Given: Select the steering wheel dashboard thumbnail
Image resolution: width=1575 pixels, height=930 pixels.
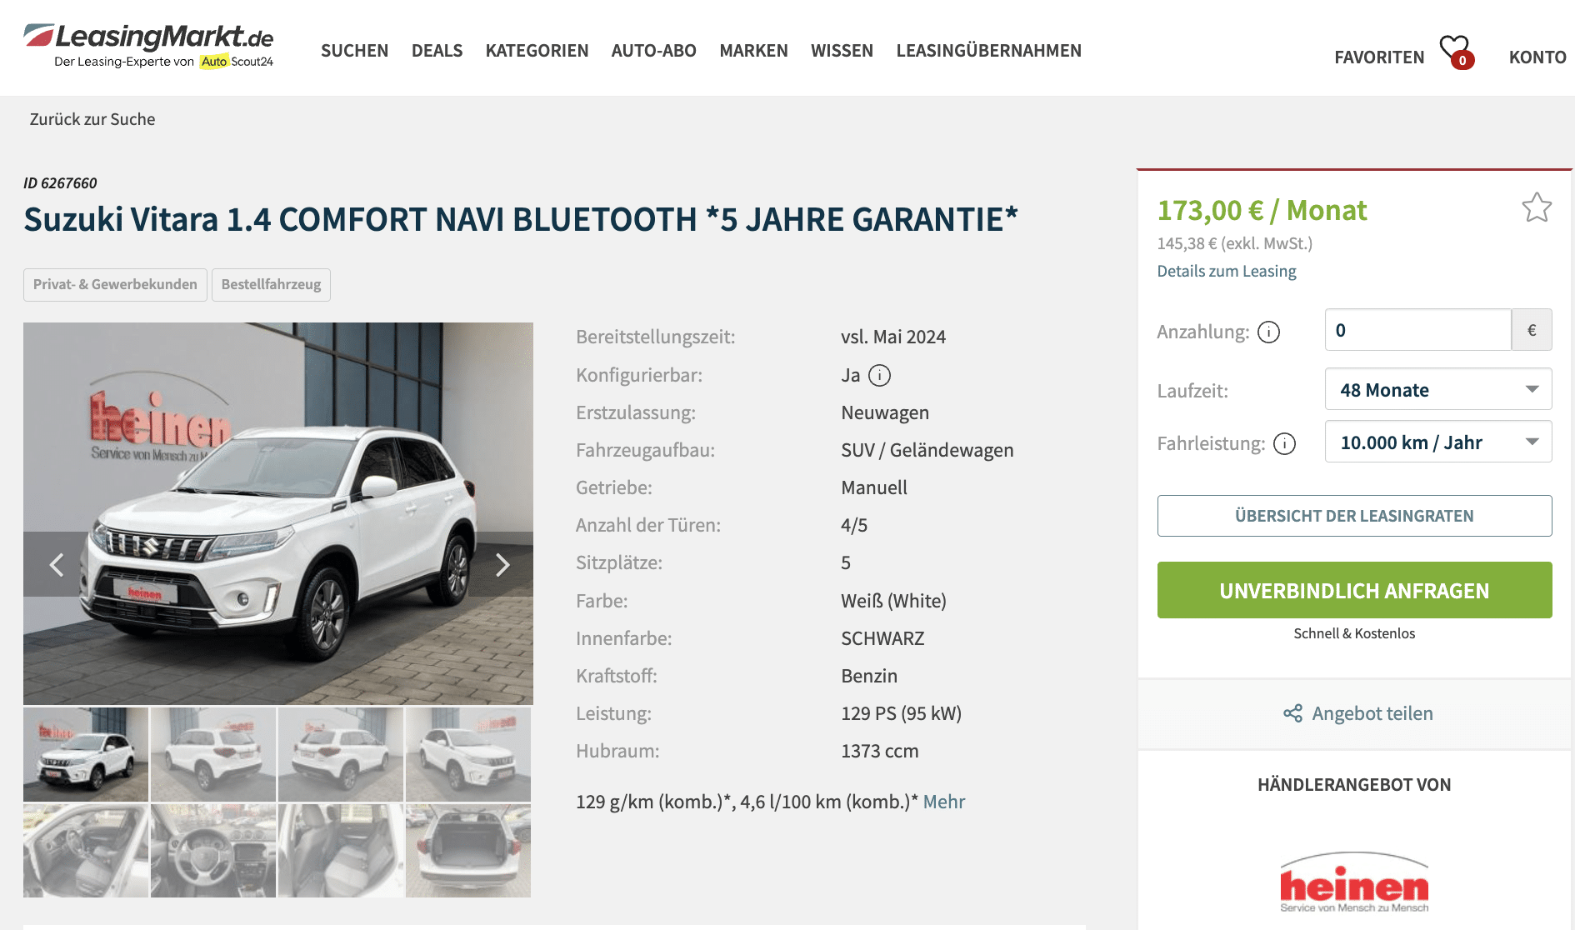Looking at the screenshot, I should 213,851.
